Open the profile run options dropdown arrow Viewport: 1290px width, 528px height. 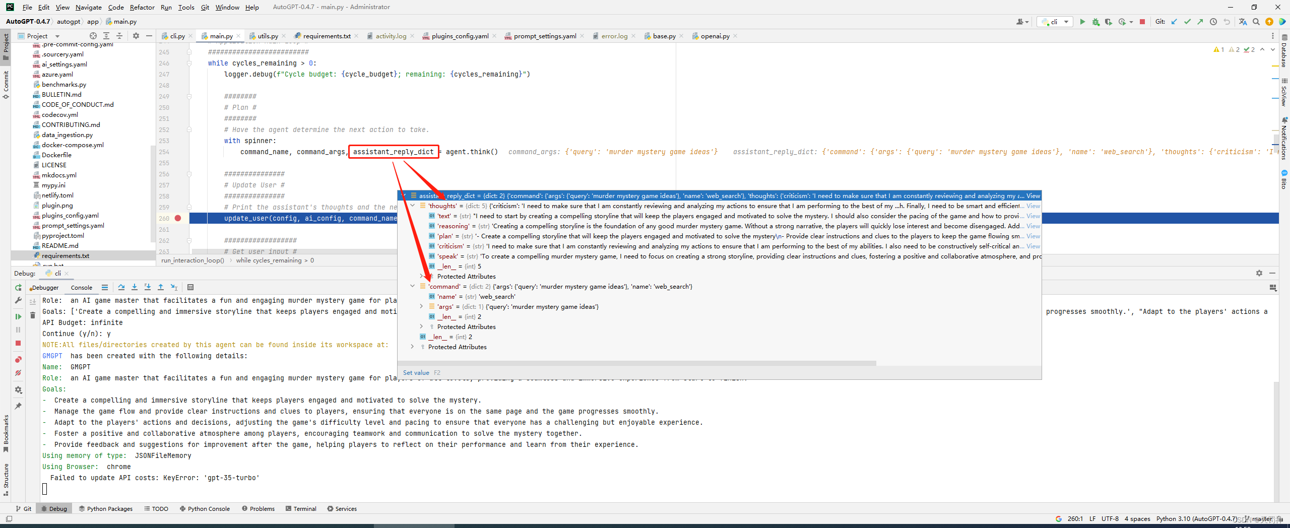coord(1131,22)
